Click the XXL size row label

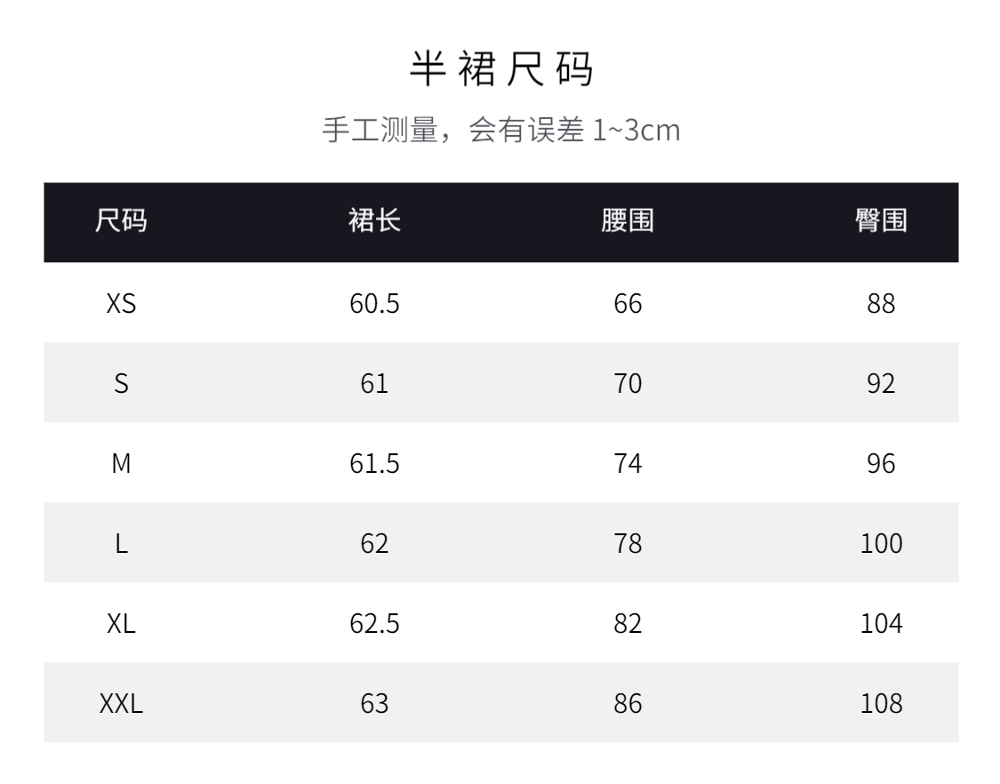coord(121,704)
